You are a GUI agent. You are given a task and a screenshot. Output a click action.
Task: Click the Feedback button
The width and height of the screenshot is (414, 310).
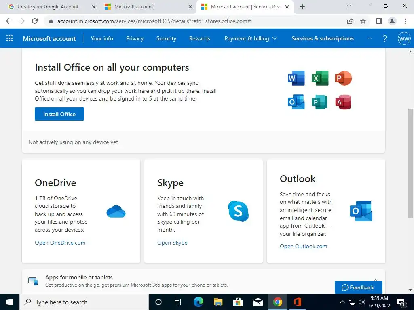coord(358,287)
